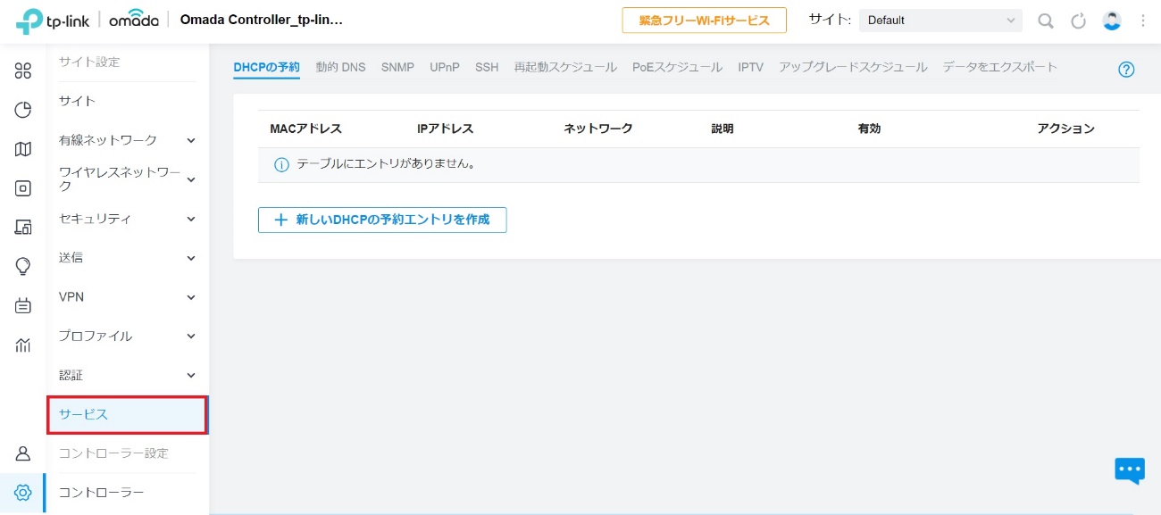Open the chat support bubble icon
Image resolution: width=1161 pixels, height=515 pixels.
1129,469
